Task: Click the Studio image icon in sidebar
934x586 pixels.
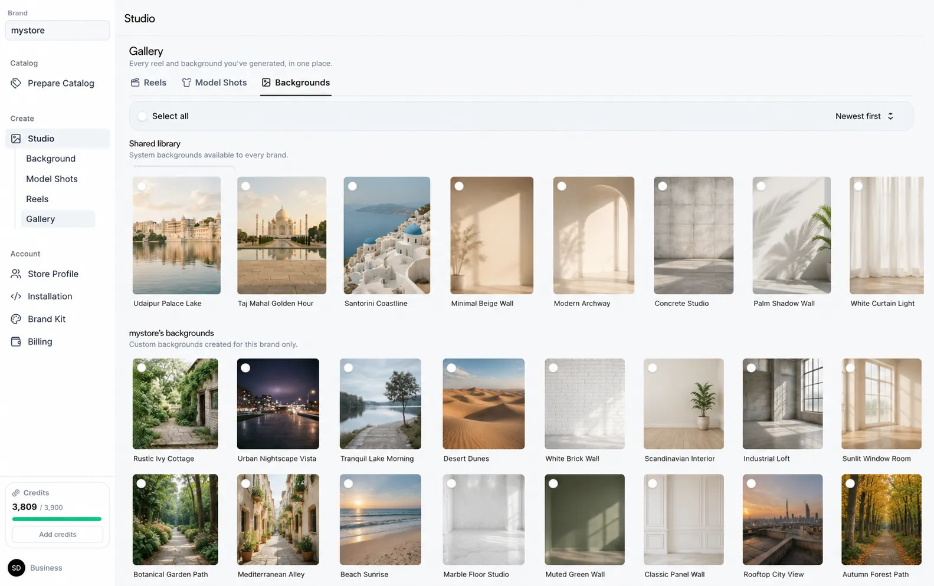Action: tap(16, 139)
